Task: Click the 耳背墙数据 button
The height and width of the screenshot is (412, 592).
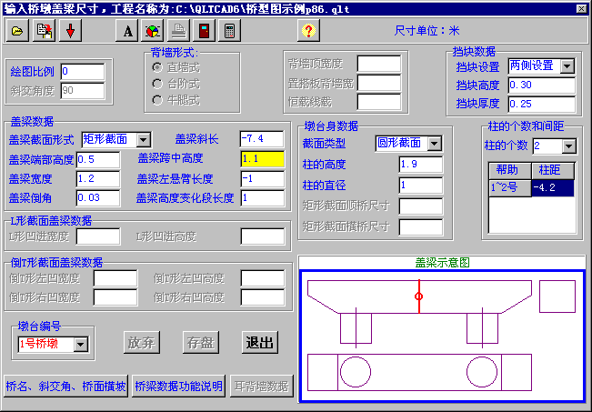Action: pos(261,386)
